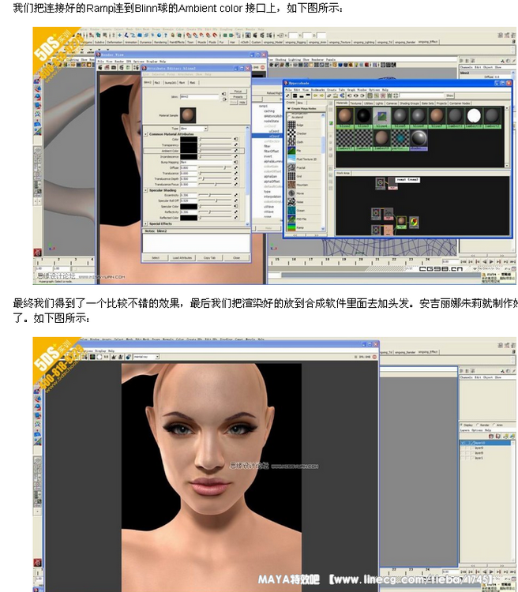
Task: Toggle visibility checkbox of layer8
Action: click(464, 453)
